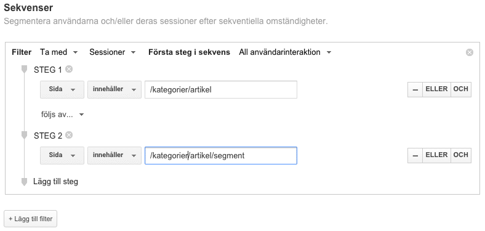Open the Sida dropdown in STEG 2

[62, 155]
